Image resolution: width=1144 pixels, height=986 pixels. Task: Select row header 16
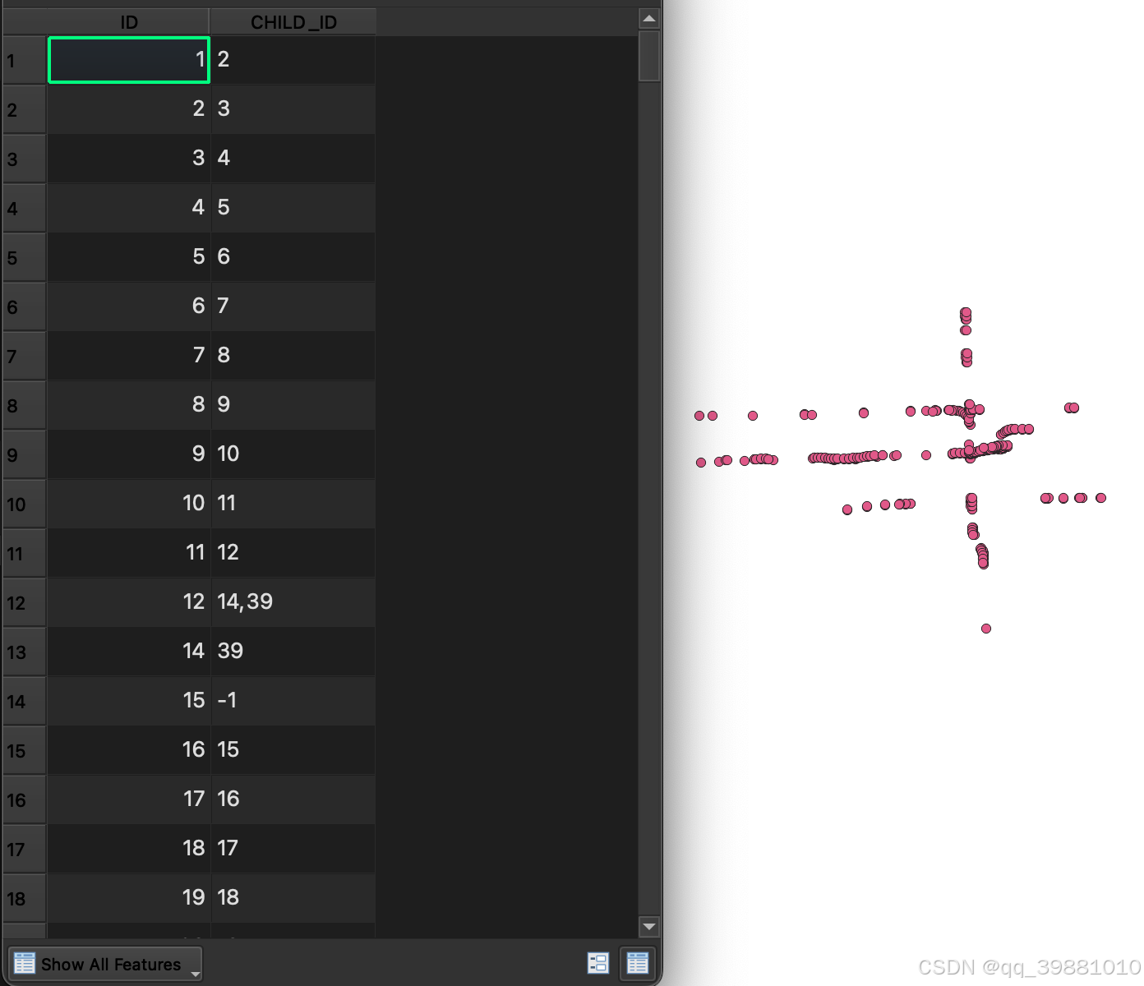click(25, 799)
